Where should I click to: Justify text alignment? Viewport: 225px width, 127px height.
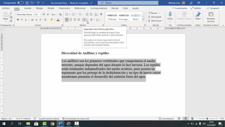click(79, 20)
